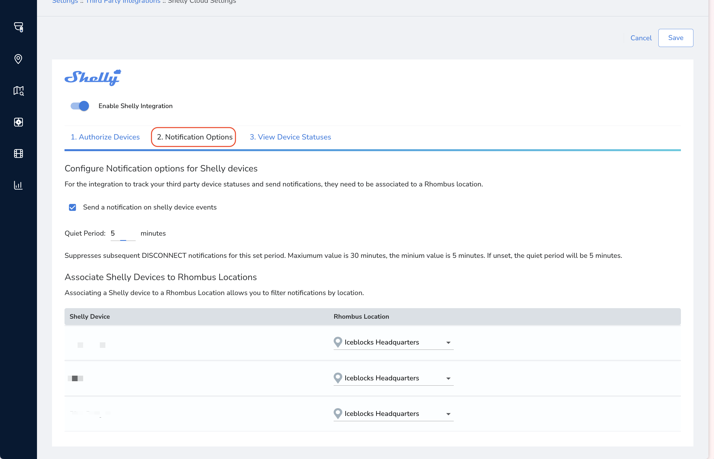Screen dimensions: 714x459
Task: Toggle Enable Shelly Integration switch
Action: pyautogui.click(x=80, y=106)
